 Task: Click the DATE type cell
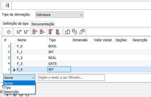click(x=59, y=64)
